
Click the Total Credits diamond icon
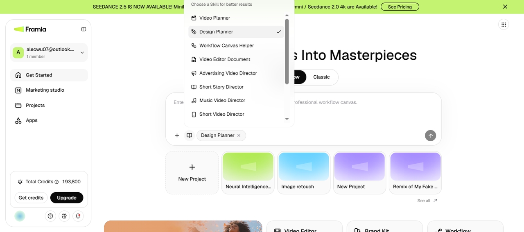[x=20, y=182]
